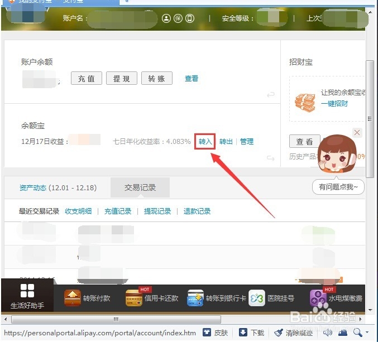378x342 pixels.
Task: Click the 充值 recharge button
Action: pyautogui.click(x=87, y=78)
